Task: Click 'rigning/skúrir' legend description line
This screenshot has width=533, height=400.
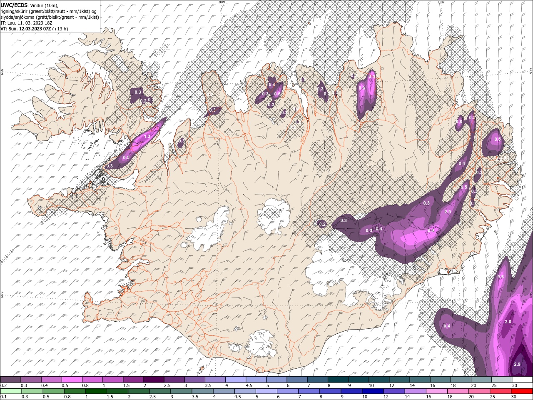Action: coord(49,11)
